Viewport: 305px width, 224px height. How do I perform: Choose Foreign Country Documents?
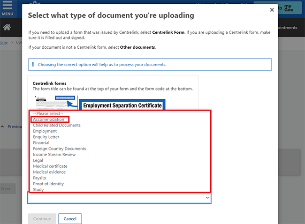(x=59, y=149)
